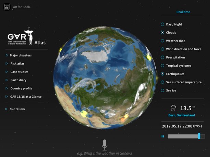Open the Country profile menu

pos(22,88)
